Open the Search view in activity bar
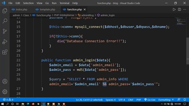This screenshot has width=189, height=106. click(x=5, y=21)
